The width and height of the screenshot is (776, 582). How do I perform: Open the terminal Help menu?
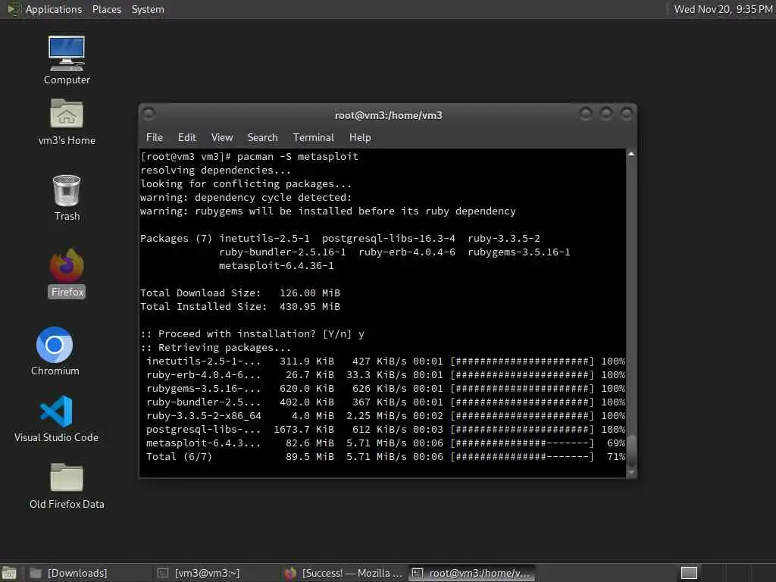click(x=360, y=137)
